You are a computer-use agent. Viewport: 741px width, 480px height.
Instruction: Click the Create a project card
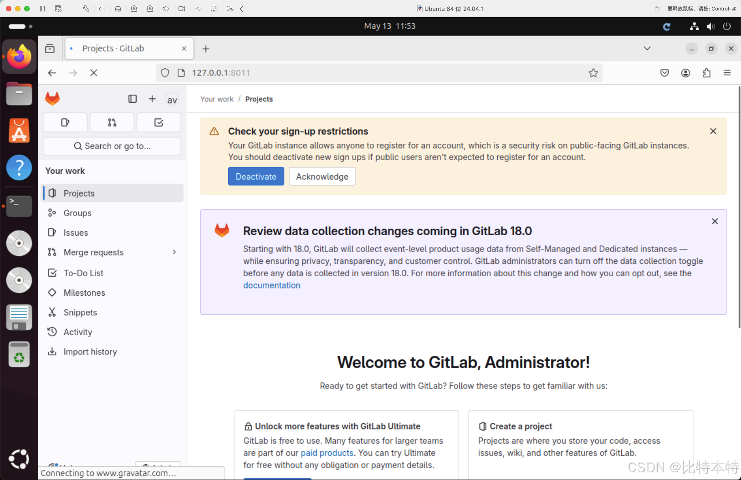(581, 445)
